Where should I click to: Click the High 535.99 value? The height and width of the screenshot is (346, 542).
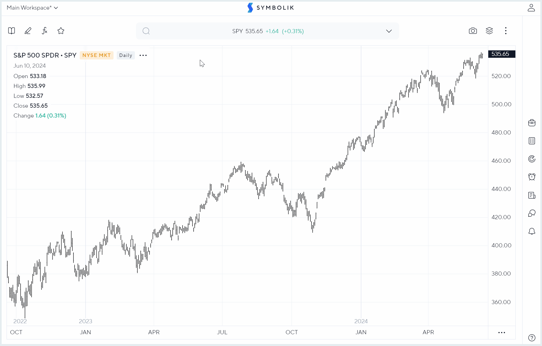coord(36,86)
